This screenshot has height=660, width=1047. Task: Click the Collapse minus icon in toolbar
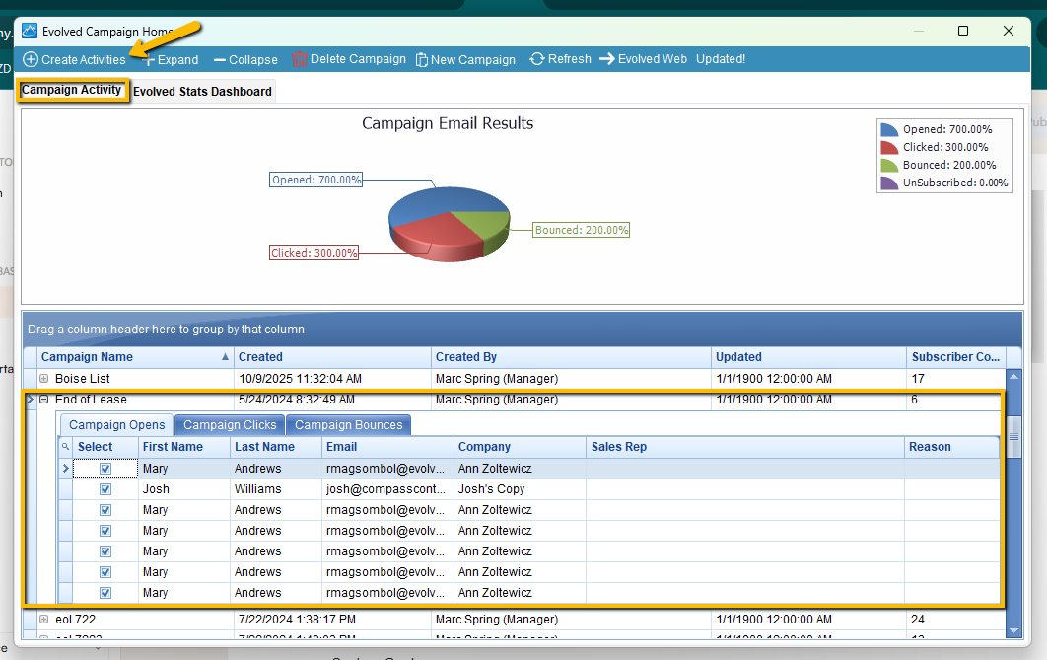coord(219,59)
